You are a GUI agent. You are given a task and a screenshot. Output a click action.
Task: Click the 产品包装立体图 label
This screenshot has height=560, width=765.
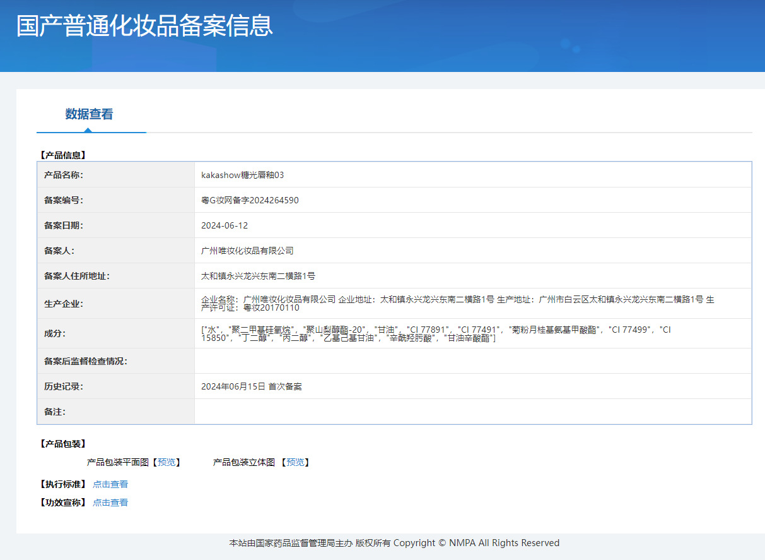point(244,463)
